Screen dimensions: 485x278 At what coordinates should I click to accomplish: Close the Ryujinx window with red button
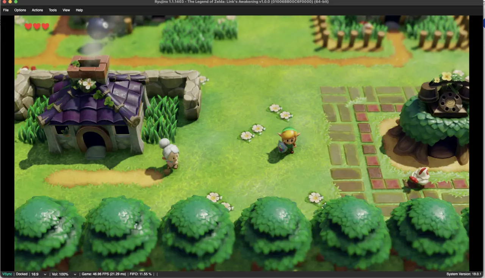click(4, 2)
